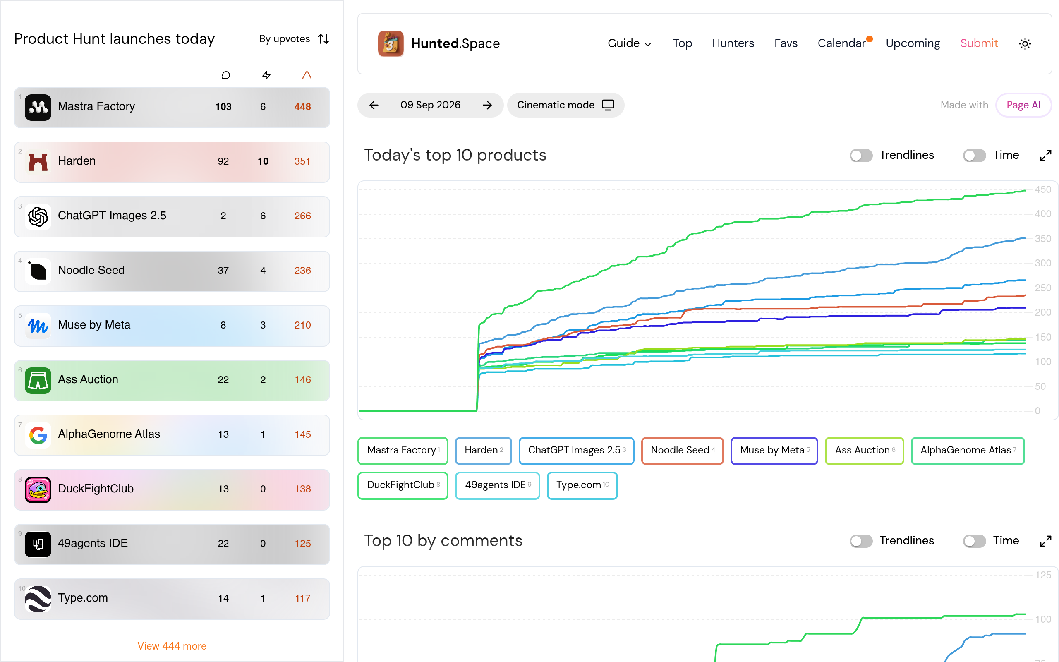This screenshot has height=662, width=1059.
Task: Click the lightning bolt column icon
Action: click(266, 75)
